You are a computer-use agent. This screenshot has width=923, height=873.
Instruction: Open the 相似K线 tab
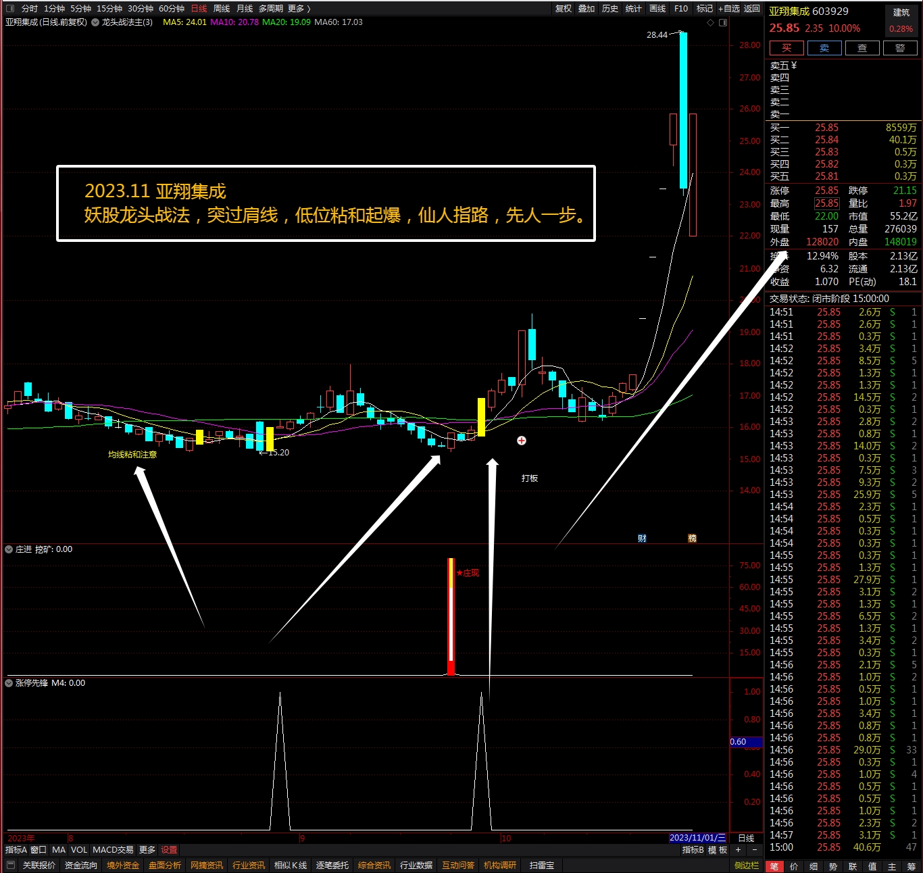tap(291, 866)
